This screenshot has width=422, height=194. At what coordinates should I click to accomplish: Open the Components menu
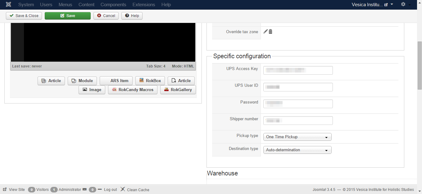(113, 5)
